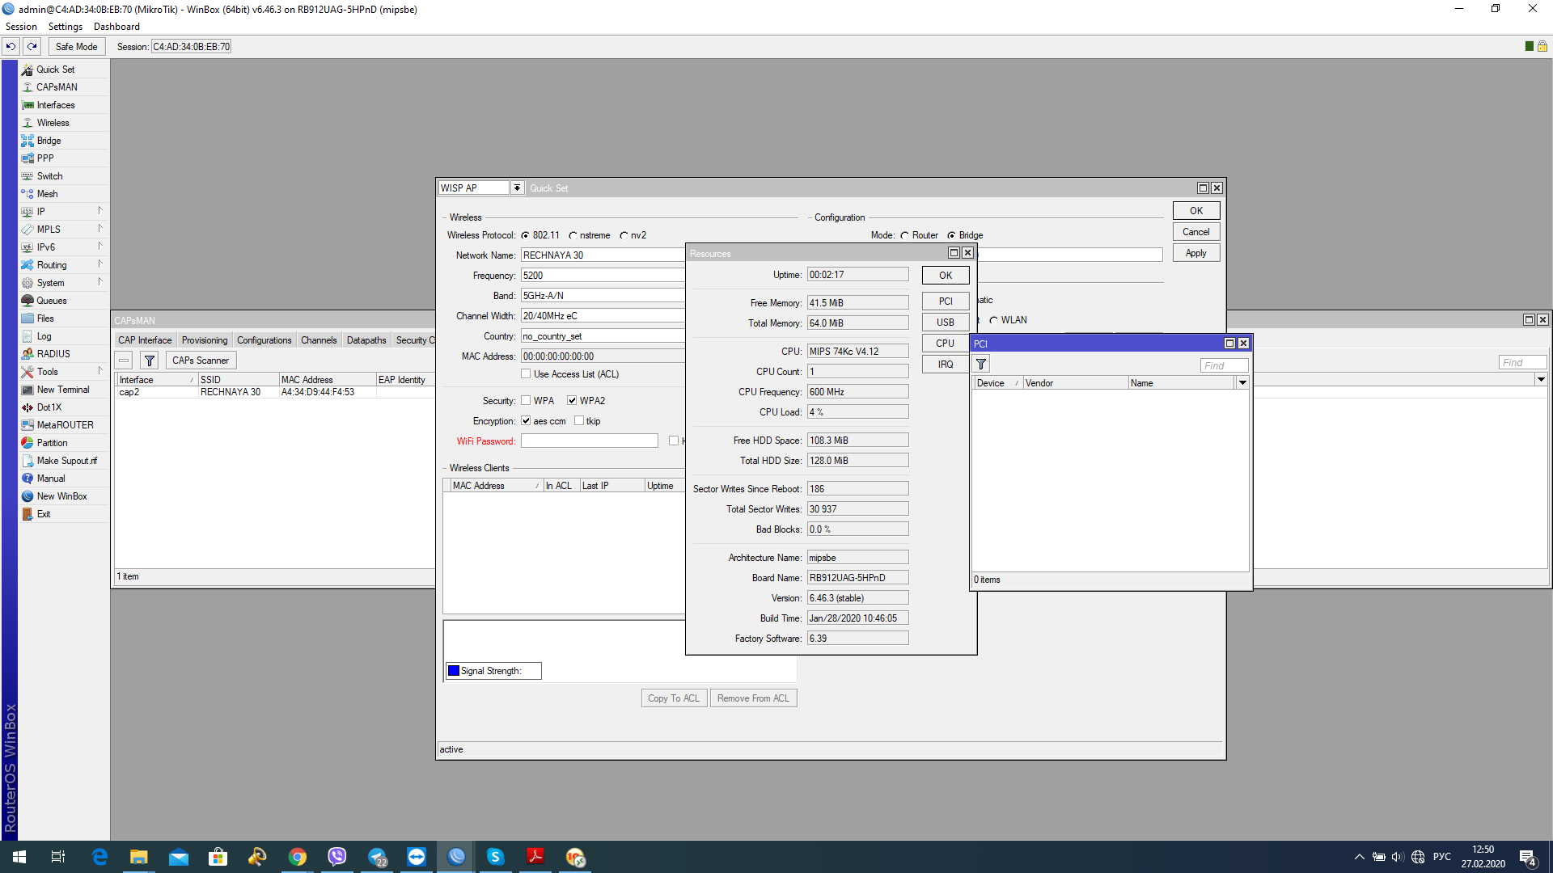Click the undo arrow toolbar icon
The width and height of the screenshot is (1553, 873).
point(11,47)
